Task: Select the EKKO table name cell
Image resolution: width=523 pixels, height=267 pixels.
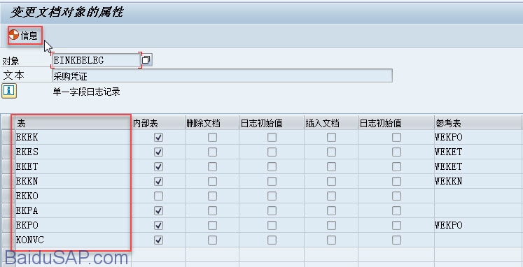Action: pyautogui.click(x=73, y=196)
